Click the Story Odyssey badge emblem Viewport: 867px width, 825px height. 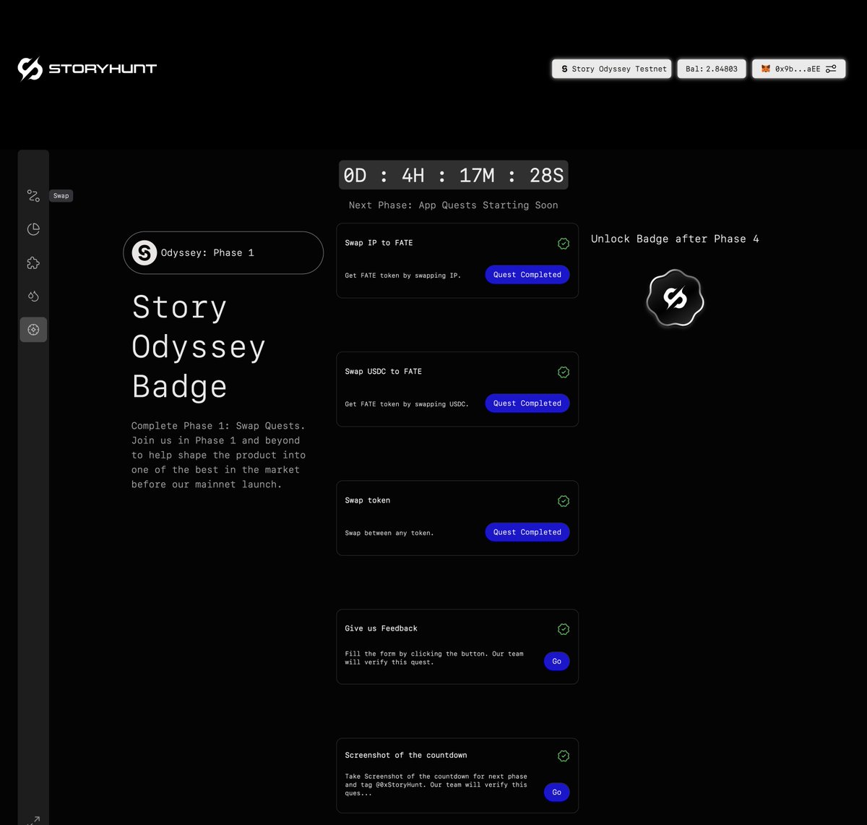[675, 299]
